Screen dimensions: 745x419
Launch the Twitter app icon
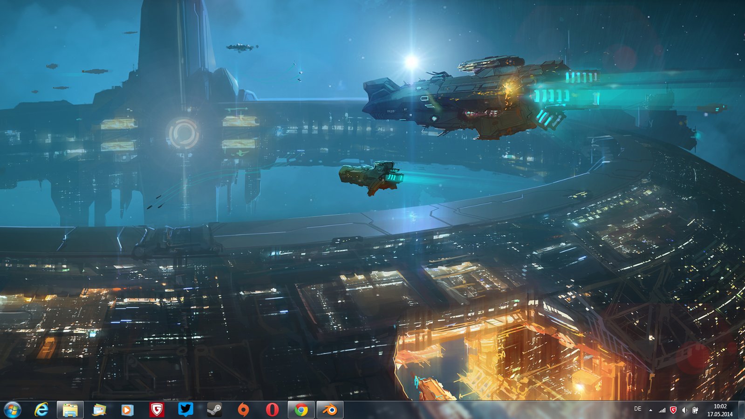[x=185, y=410]
